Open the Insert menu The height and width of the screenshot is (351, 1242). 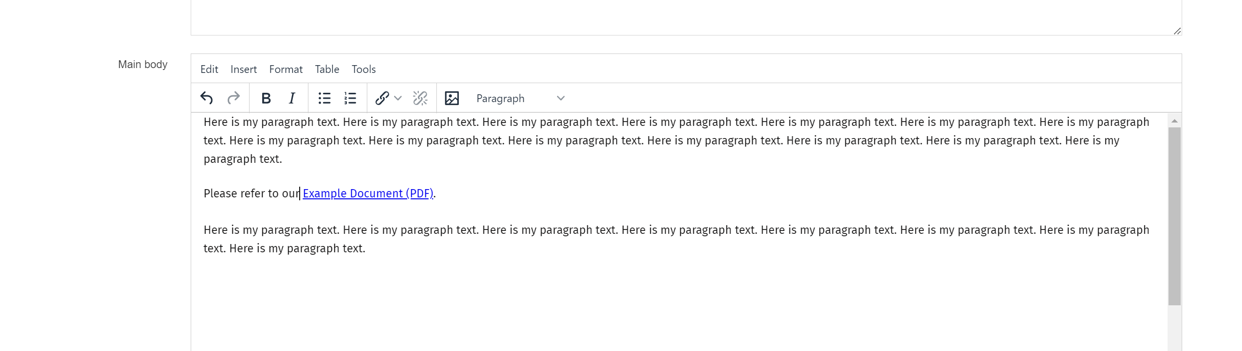click(x=244, y=69)
